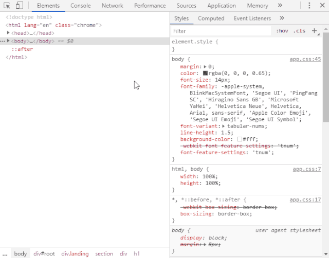This screenshot has height=258, width=329.
Task: Switch to the Computed sidebar tab
Action: coord(211,19)
